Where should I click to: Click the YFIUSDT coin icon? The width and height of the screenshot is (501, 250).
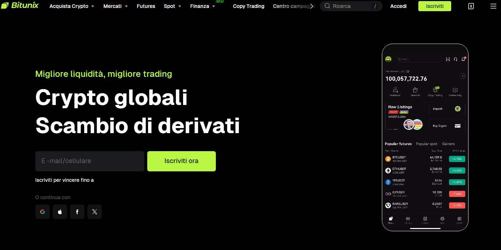pos(388,182)
